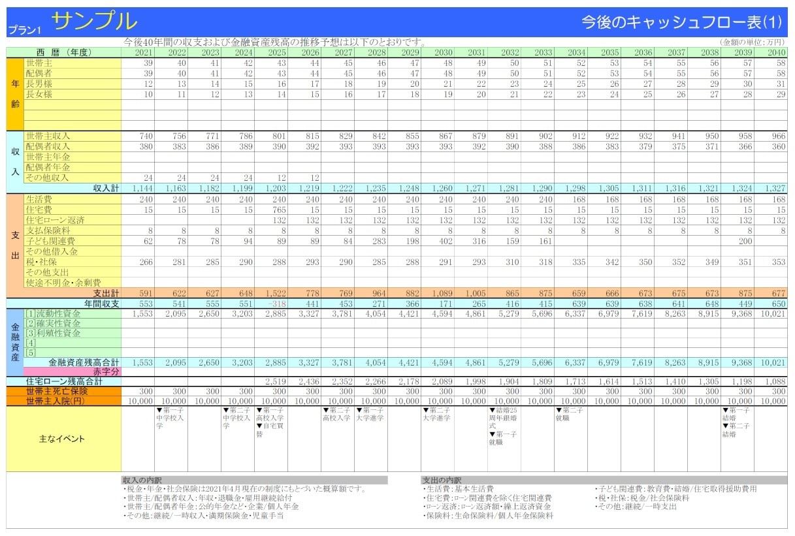Click the サンプル title text
Screen dimensions: 795x536
pos(95,21)
